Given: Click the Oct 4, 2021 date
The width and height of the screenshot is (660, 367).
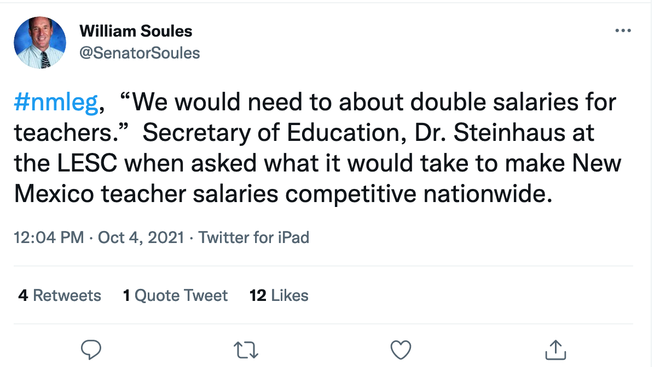Looking at the screenshot, I should (x=141, y=238).
